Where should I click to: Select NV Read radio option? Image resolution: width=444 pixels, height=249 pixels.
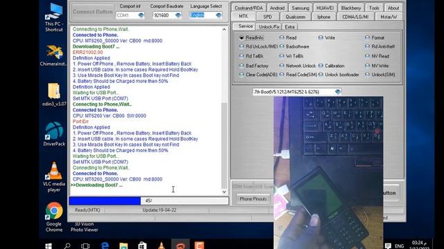point(377,56)
